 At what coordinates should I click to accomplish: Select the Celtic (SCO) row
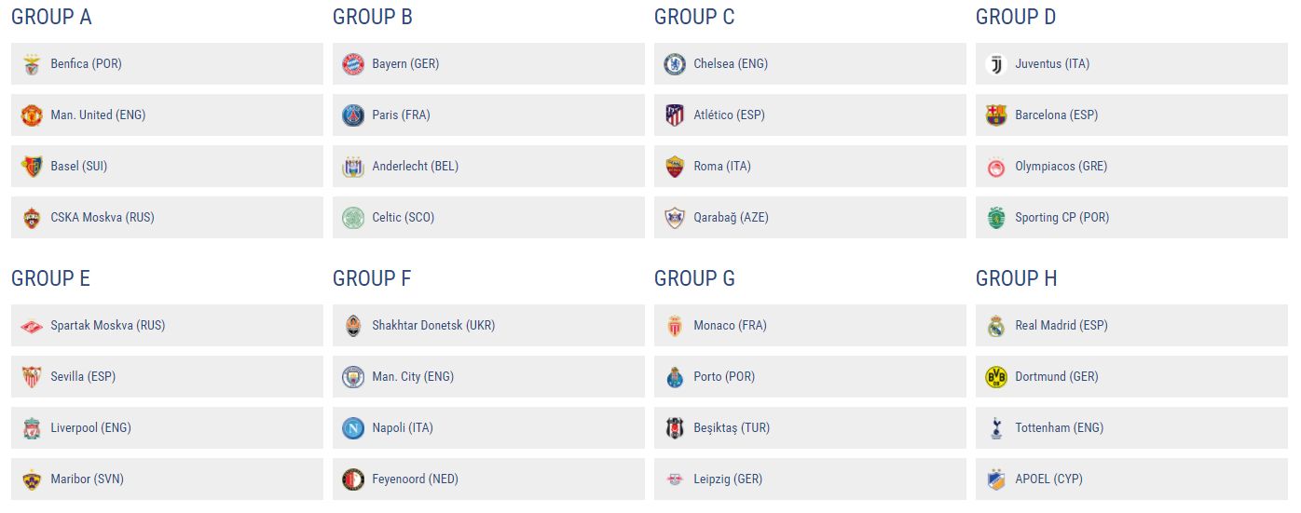[x=488, y=218]
